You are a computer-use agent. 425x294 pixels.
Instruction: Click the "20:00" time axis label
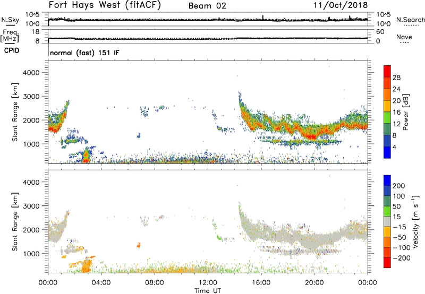(x=314, y=283)
